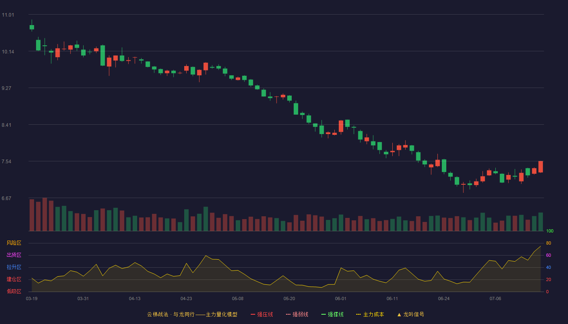568x324 pixels.
Task: Select the first green candlestick near 11.01
Action: (32, 27)
